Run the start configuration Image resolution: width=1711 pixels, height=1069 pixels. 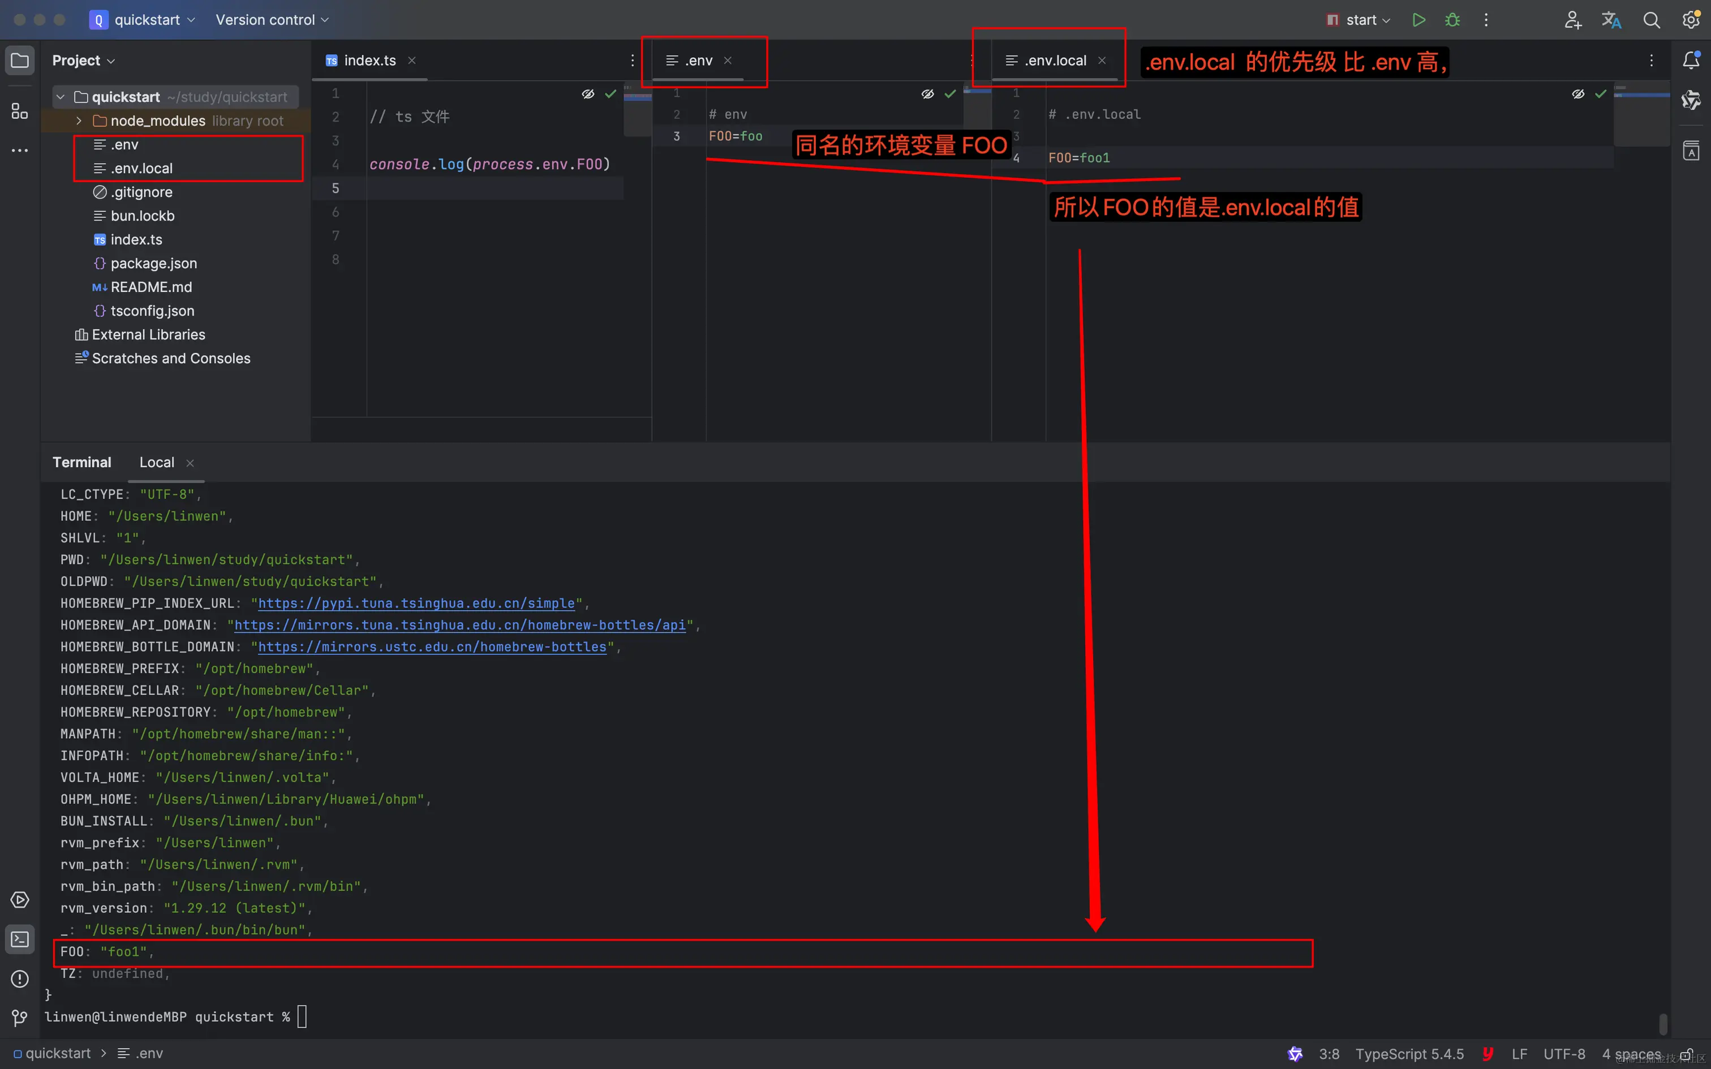1418,20
